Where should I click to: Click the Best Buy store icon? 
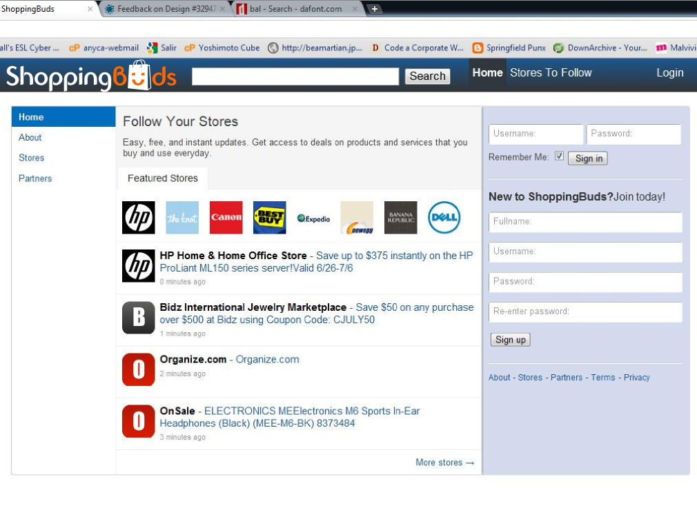269,218
